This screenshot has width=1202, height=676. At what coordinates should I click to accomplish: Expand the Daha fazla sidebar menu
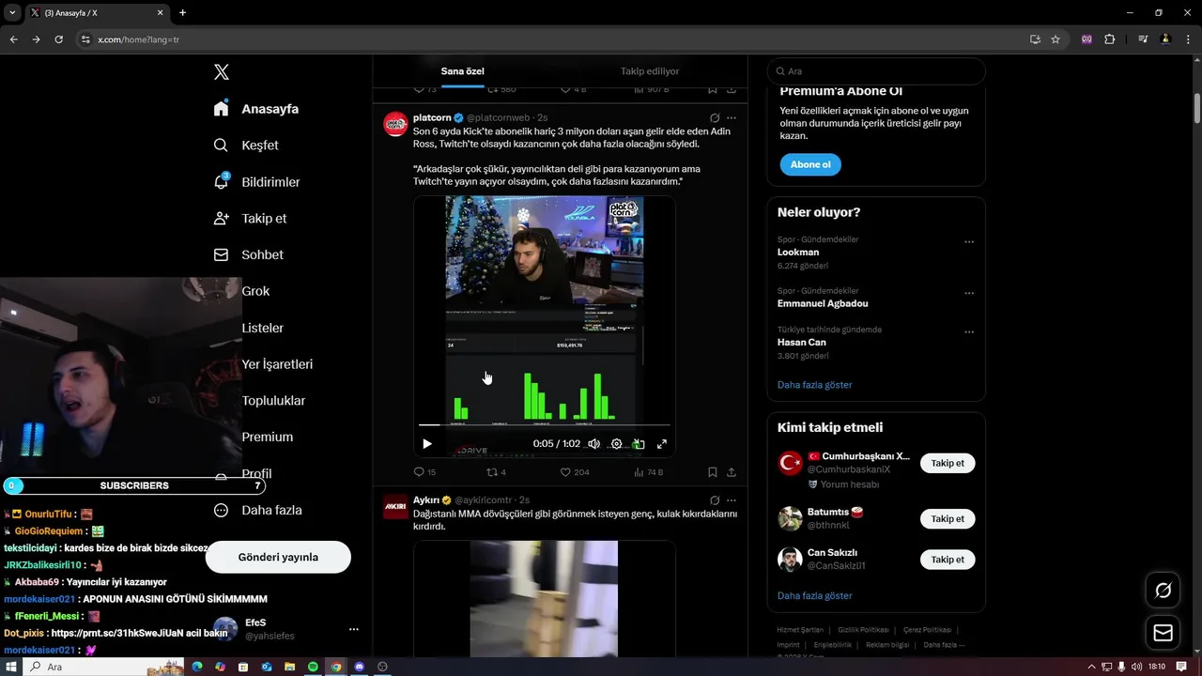pyautogui.click(x=257, y=510)
